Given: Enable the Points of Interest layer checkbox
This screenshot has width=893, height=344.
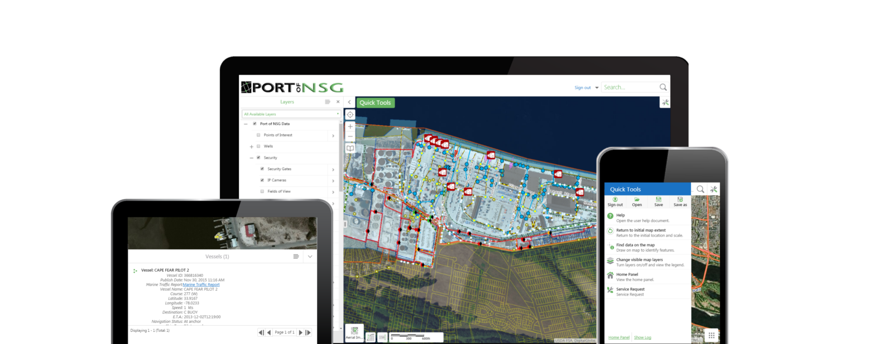Looking at the screenshot, I should (x=258, y=135).
